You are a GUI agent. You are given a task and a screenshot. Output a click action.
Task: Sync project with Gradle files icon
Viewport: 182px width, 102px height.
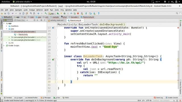click(86, 14)
